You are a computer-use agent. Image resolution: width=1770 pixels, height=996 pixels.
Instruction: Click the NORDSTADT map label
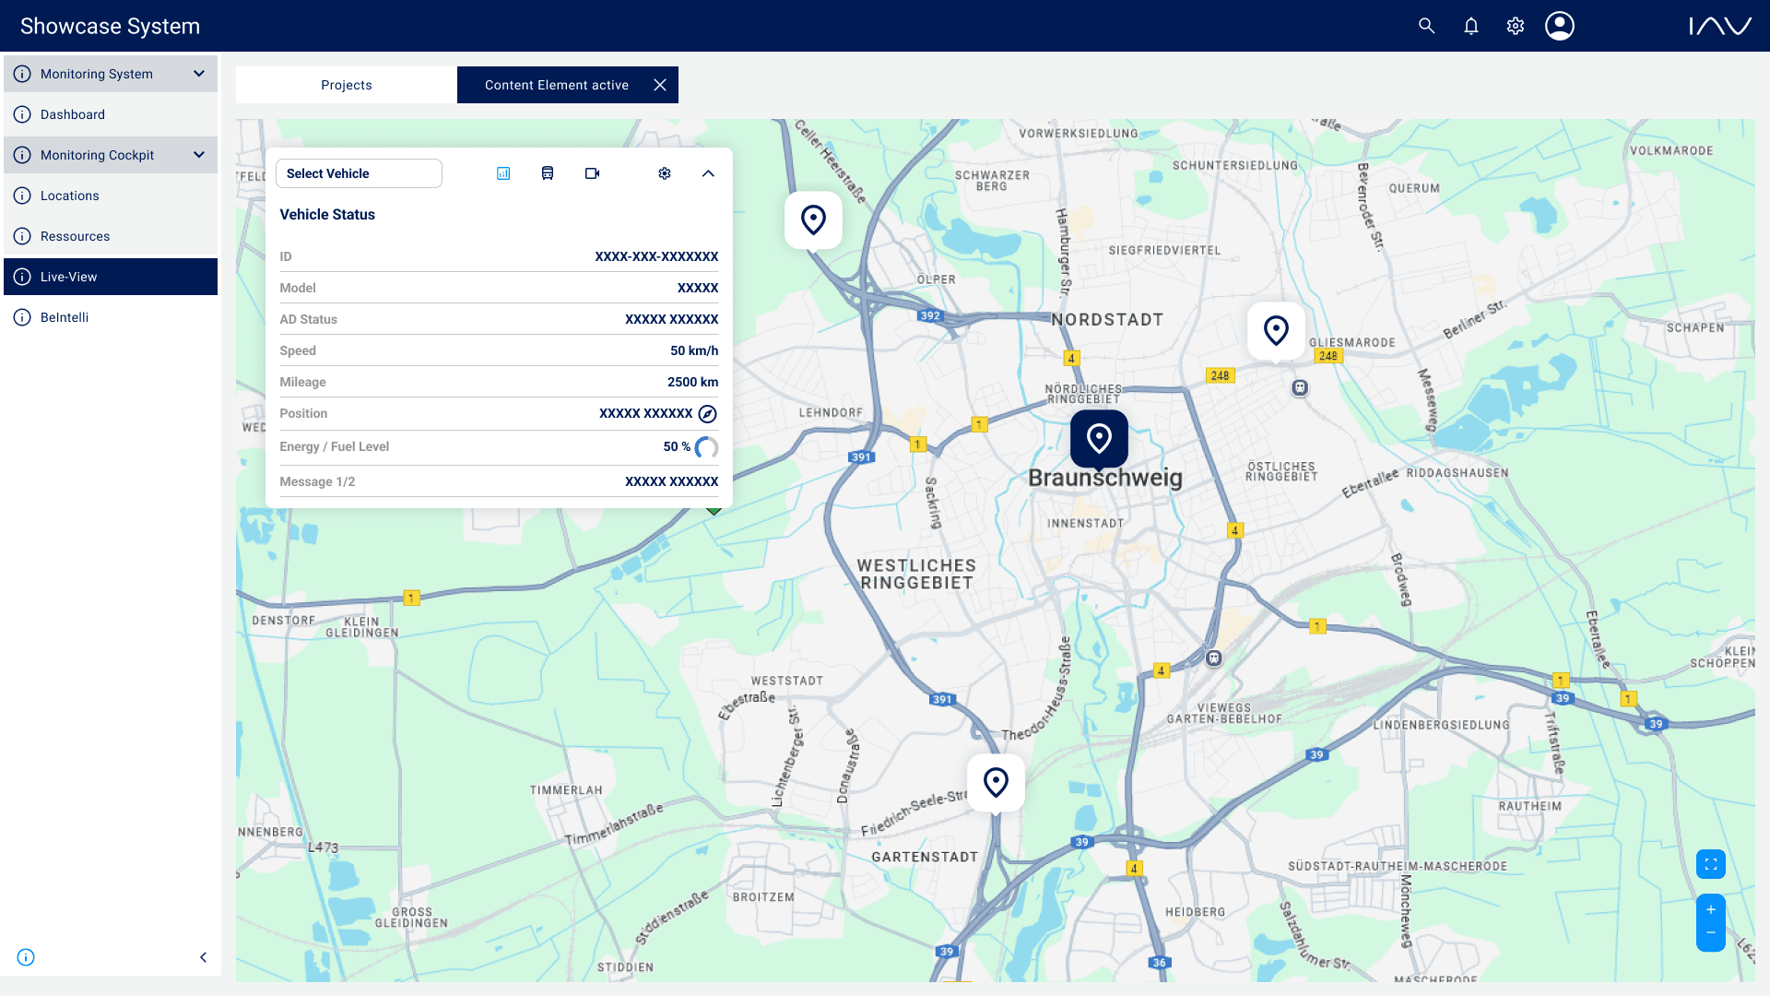pos(1107,320)
